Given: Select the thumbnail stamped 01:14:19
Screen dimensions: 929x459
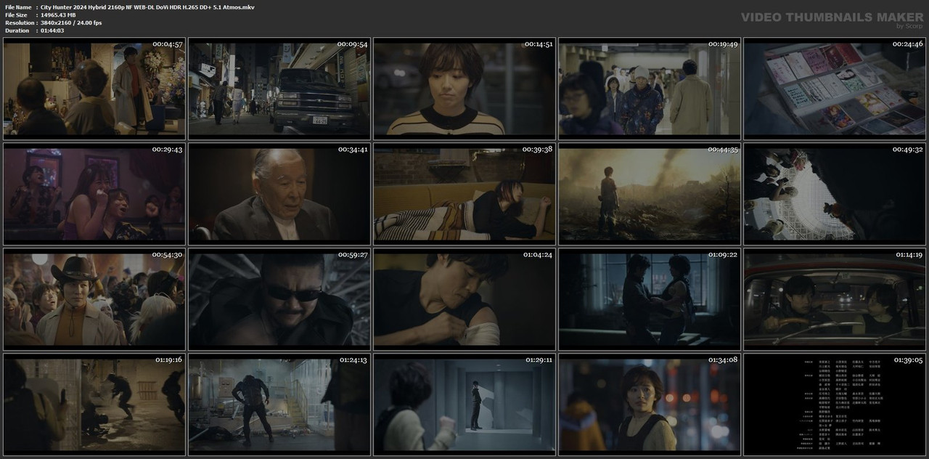Looking at the screenshot, I should [x=835, y=298].
